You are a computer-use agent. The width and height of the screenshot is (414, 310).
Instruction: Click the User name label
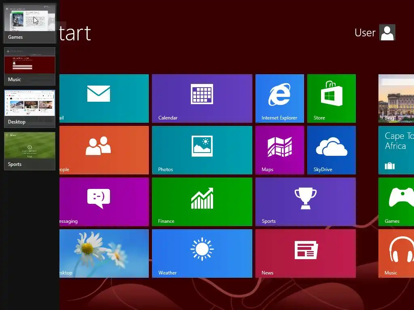click(365, 33)
